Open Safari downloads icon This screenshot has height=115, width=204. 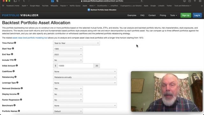pyautogui.click(x=185, y=1)
